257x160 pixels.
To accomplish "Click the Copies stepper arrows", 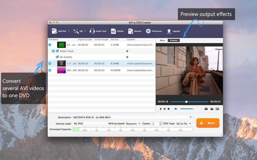I will pos(161,124).
